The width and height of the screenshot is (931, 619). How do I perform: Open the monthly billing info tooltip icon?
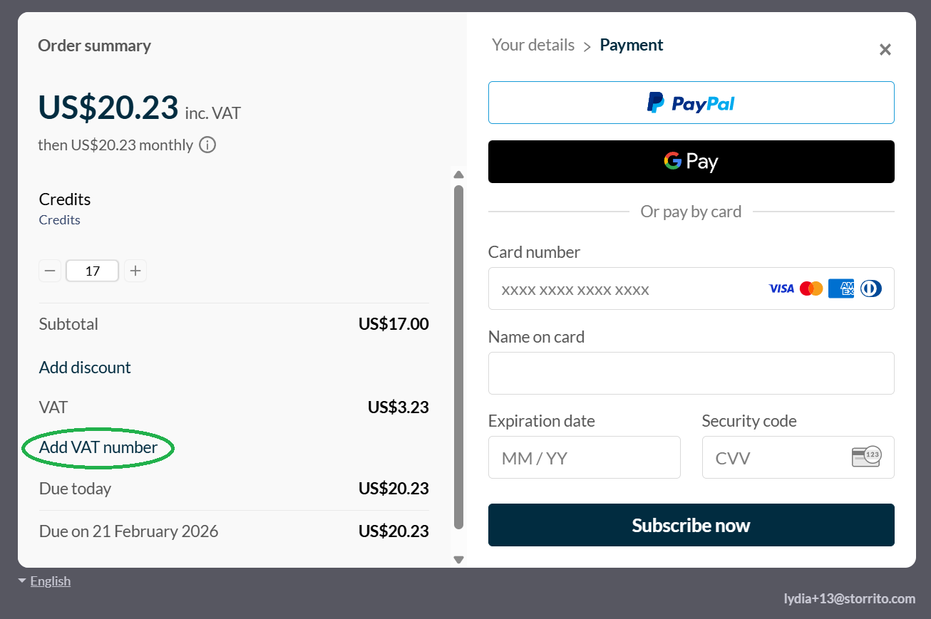[x=207, y=145]
